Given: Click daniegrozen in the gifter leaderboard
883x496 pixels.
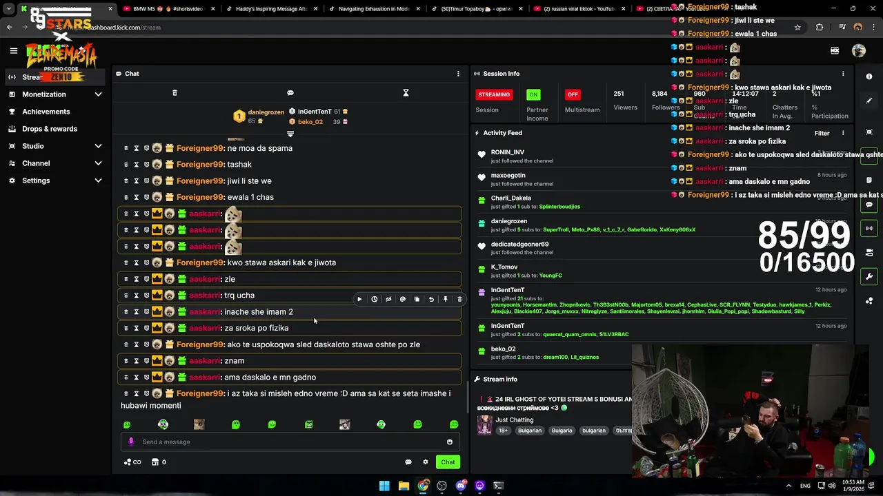Looking at the screenshot, I should pyautogui.click(x=266, y=112).
